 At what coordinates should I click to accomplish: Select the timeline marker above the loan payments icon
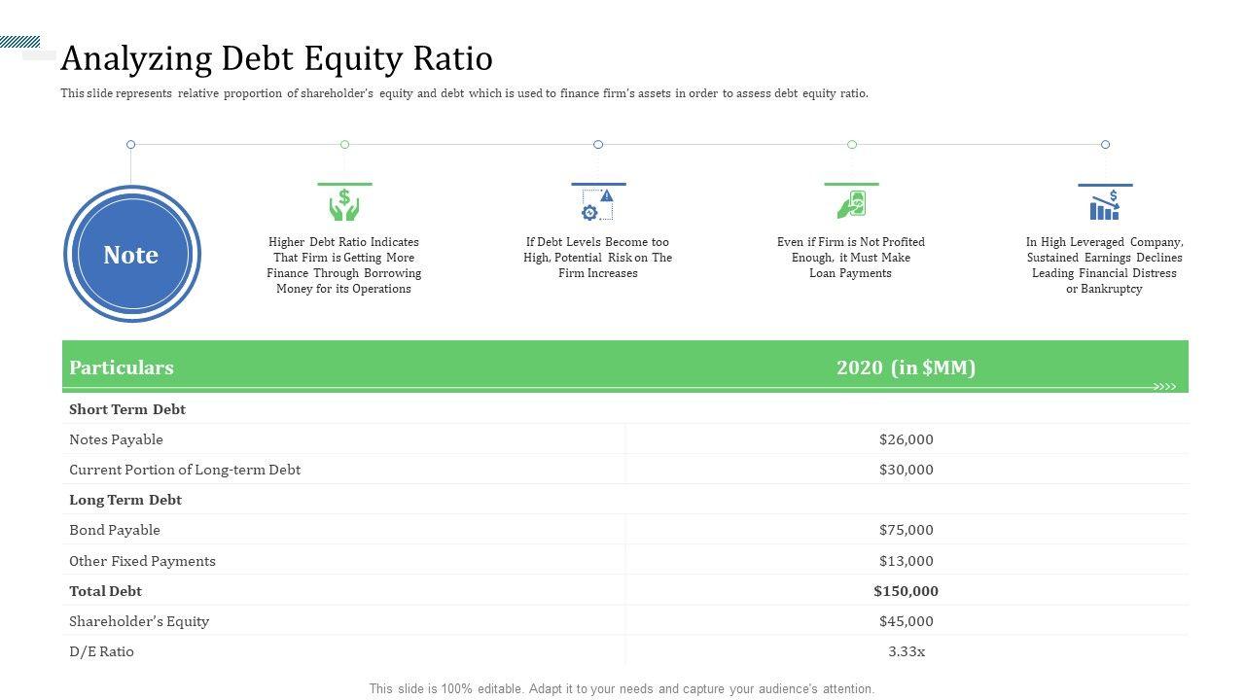point(852,145)
